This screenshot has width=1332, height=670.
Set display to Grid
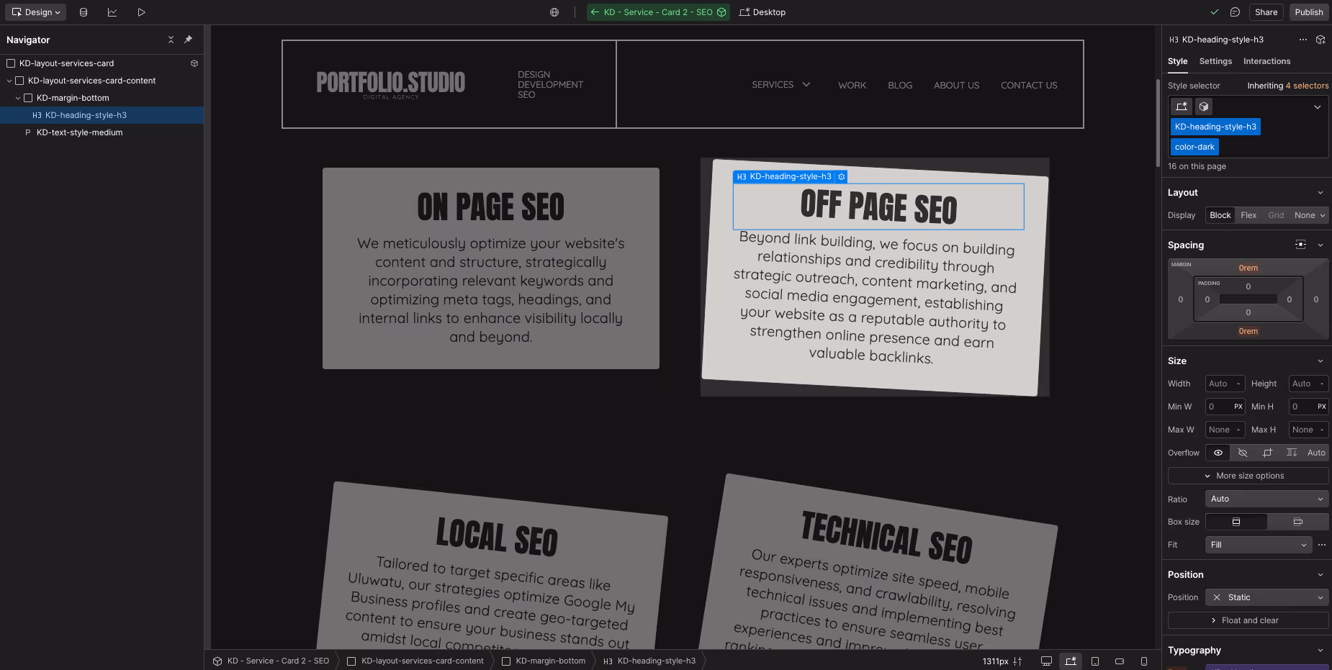click(1276, 215)
